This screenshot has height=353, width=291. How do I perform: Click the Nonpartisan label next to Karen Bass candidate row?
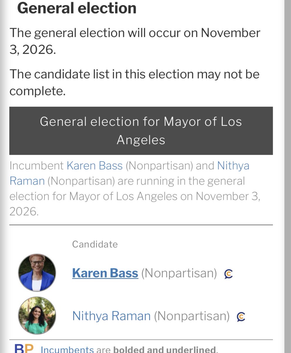click(179, 273)
